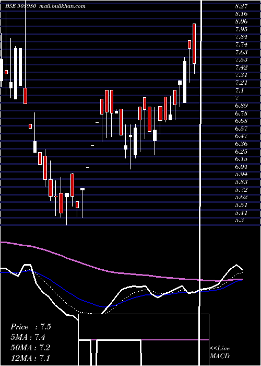Pick the 5.62 value on price axis

pos(241,198)
